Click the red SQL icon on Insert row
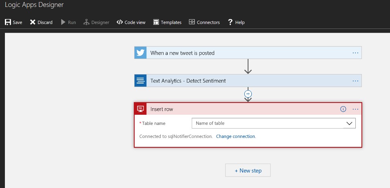This screenshot has width=390, height=188. (140, 109)
